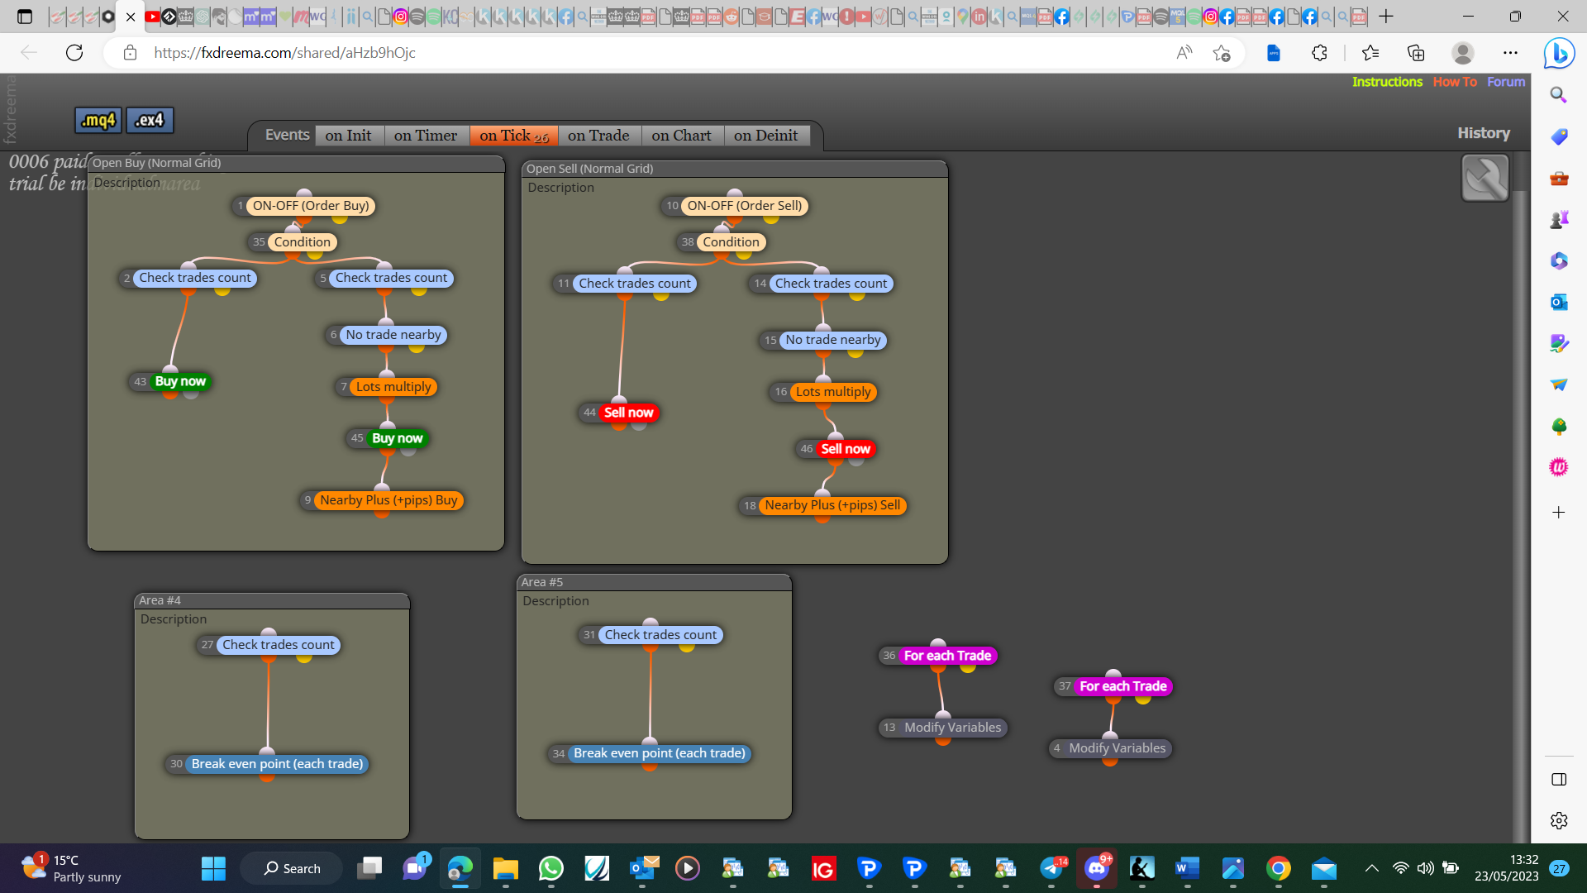Image resolution: width=1587 pixels, height=893 pixels.
Task: Click the browser address bar URL
Action: tap(284, 53)
